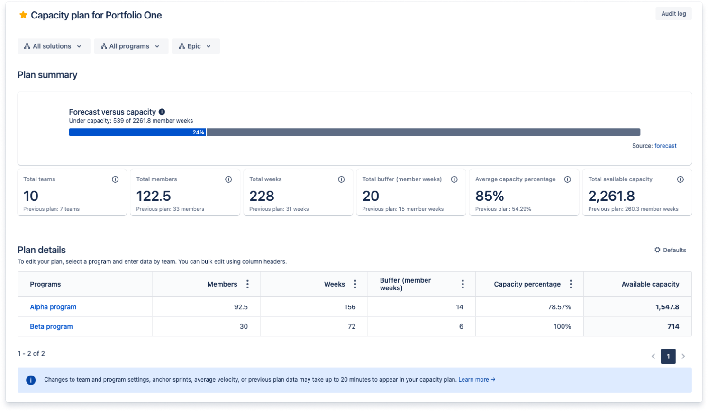
Task: Click the blue 24% forecast progress bar
Action: pyautogui.click(x=137, y=133)
